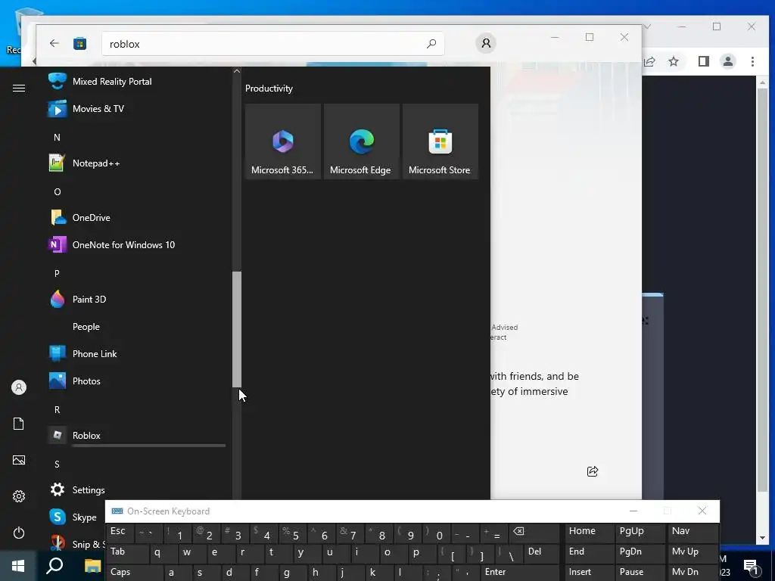Open Settings gear in Start sidebar
Image resolution: width=775 pixels, height=581 pixels.
click(x=19, y=496)
